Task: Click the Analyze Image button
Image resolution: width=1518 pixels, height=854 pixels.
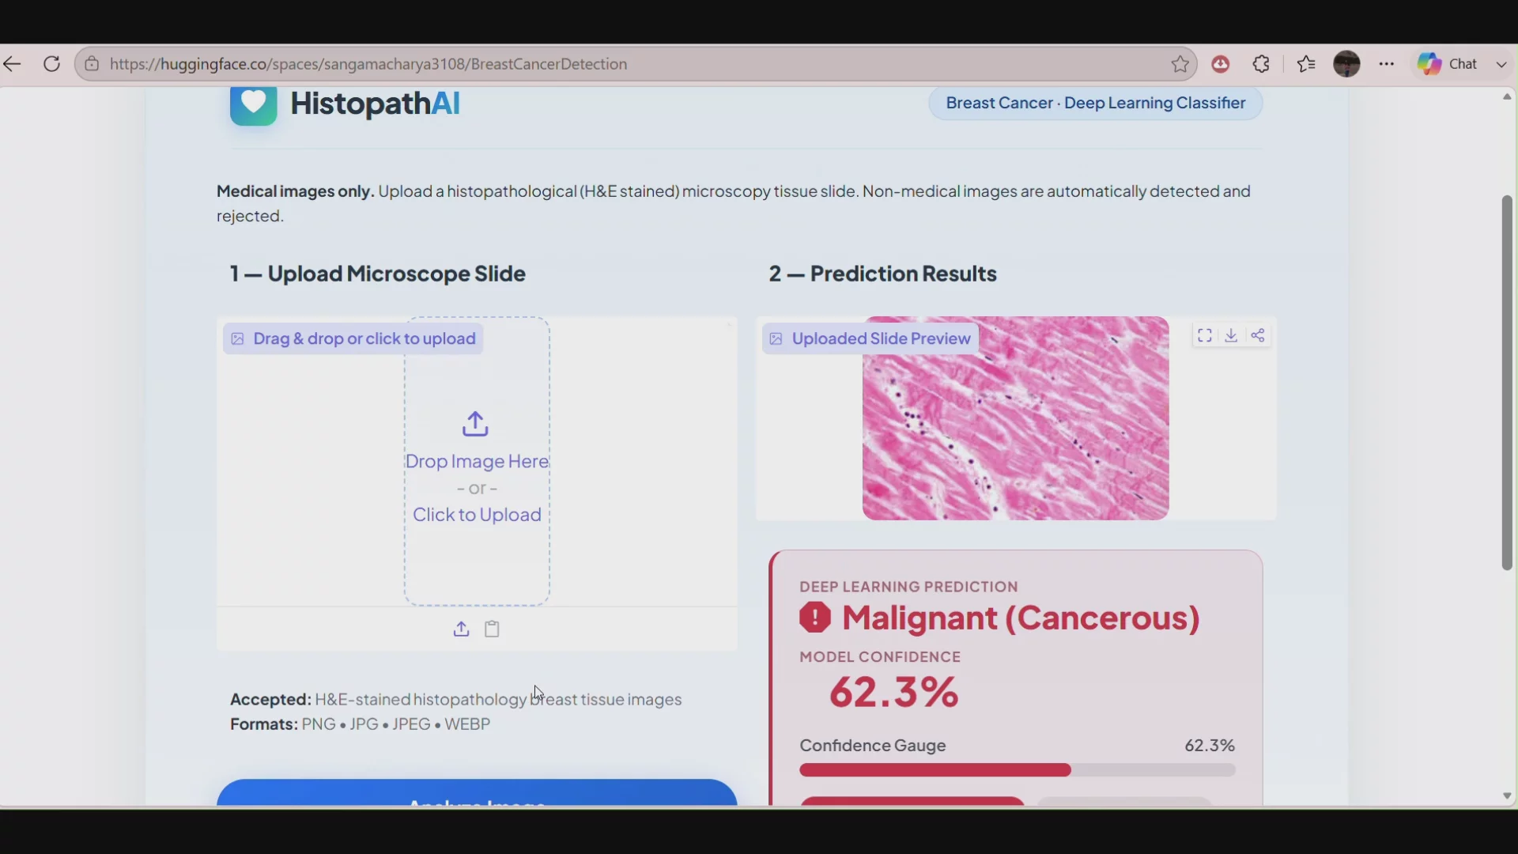Action: pyautogui.click(x=477, y=793)
